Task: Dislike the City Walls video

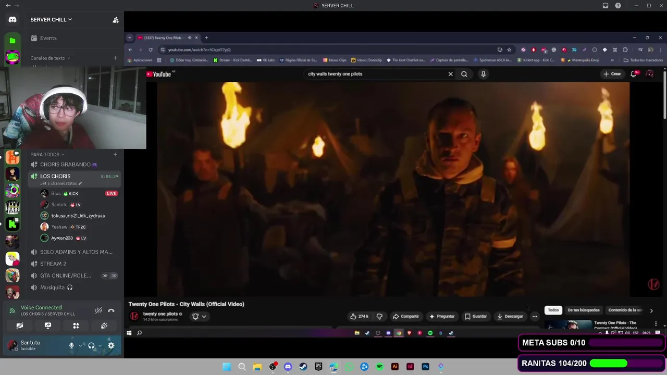Action: point(379,316)
